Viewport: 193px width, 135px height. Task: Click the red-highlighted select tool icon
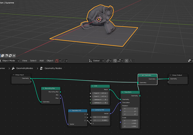(57, 61)
